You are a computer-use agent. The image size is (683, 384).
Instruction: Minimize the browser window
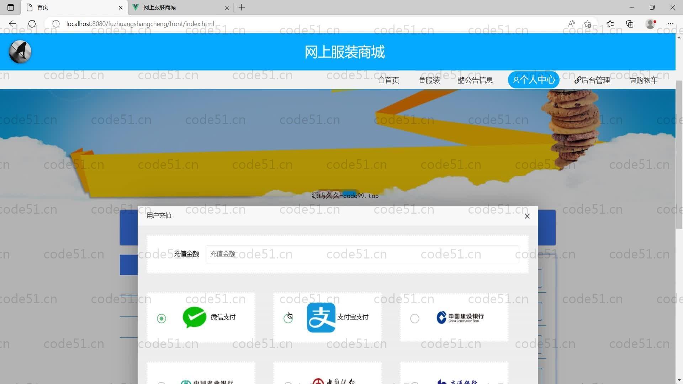click(x=632, y=7)
